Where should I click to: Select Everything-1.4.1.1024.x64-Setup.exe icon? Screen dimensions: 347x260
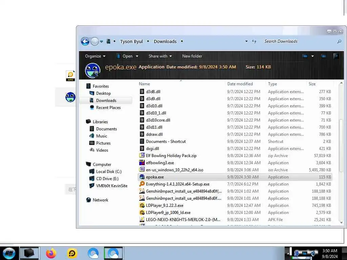tap(142, 184)
